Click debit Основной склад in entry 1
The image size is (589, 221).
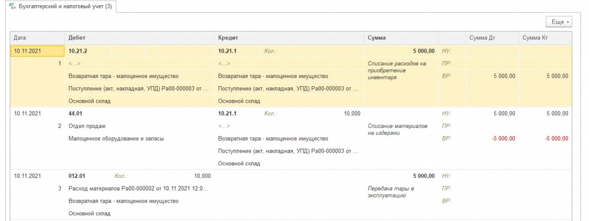(x=89, y=101)
